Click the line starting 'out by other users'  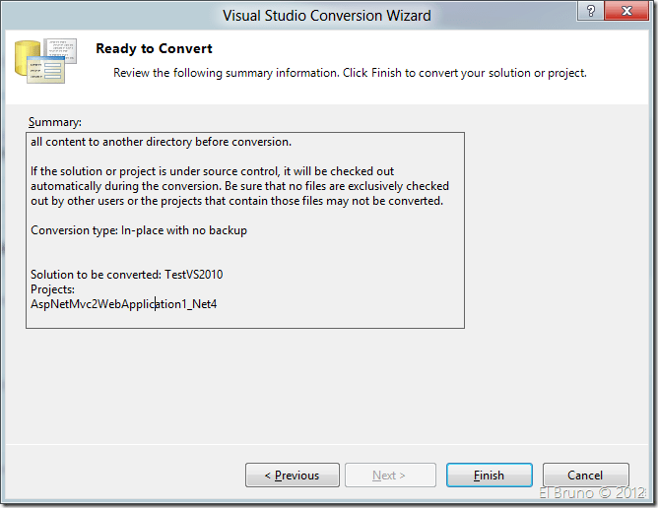(236, 201)
